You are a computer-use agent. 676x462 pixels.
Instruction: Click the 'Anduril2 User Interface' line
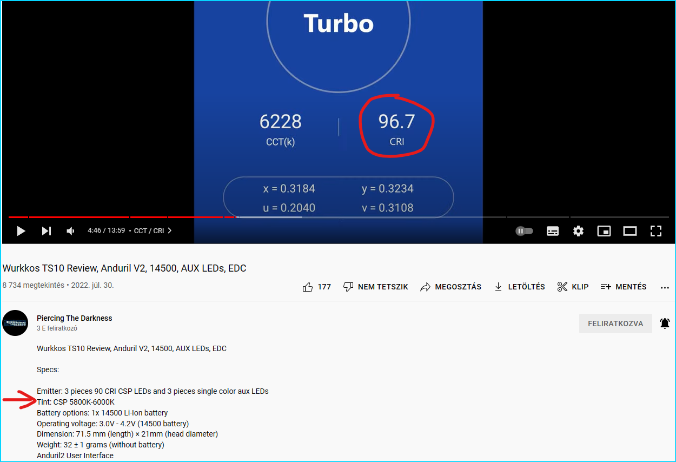(x=75, y=456)
